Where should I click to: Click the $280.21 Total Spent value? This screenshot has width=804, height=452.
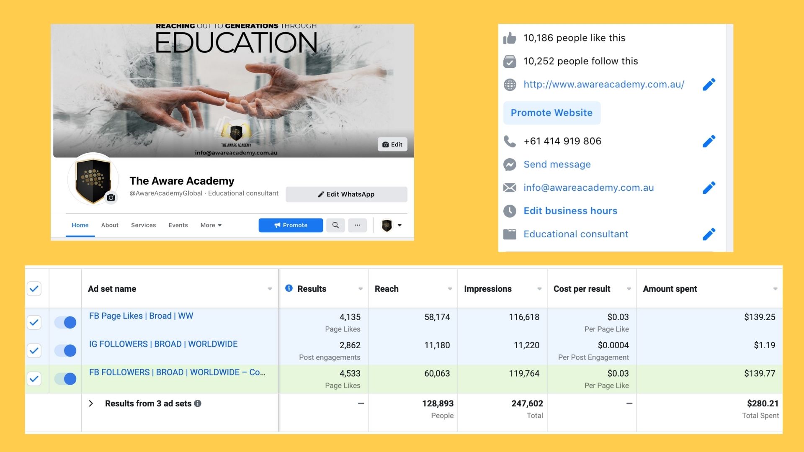[x=763, y=403]
